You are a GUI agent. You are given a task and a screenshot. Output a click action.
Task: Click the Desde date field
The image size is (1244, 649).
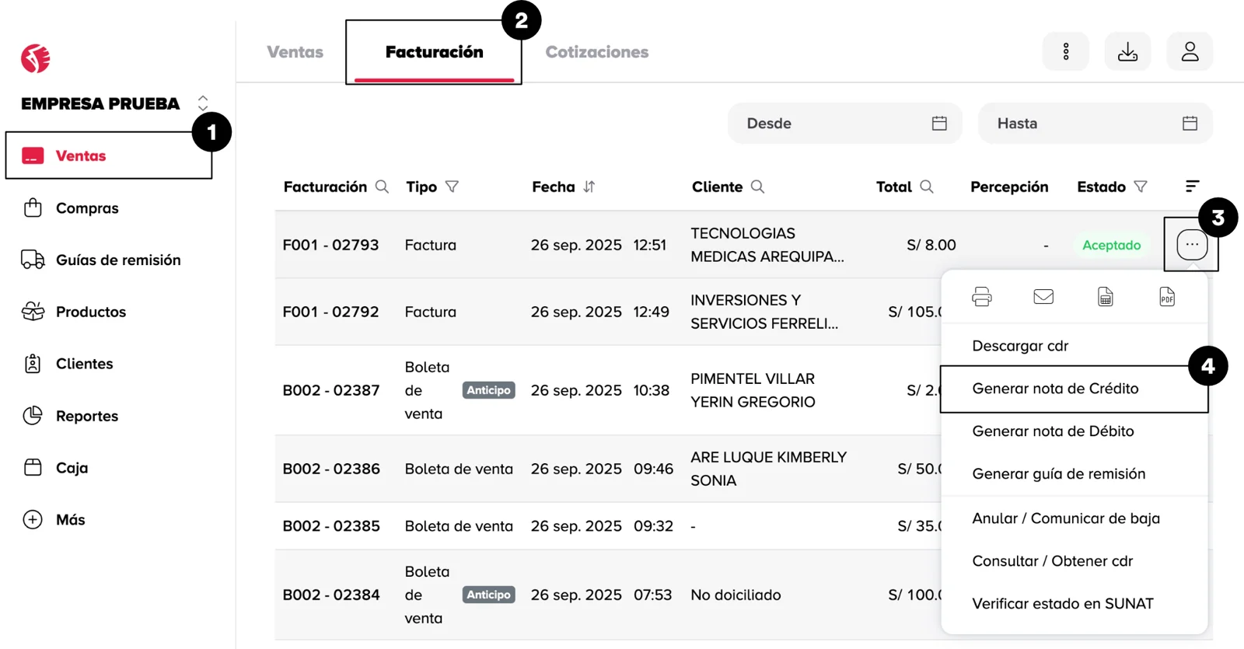844,124
